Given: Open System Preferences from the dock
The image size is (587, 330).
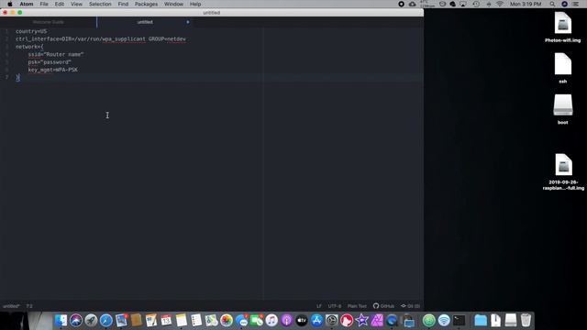Looking at the screenshot, I should coord(332,321).
